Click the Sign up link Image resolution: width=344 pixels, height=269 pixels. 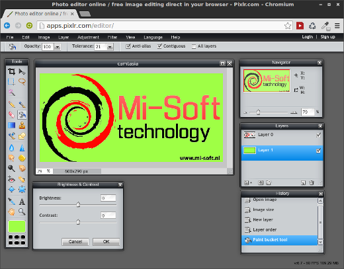[327, 37]
